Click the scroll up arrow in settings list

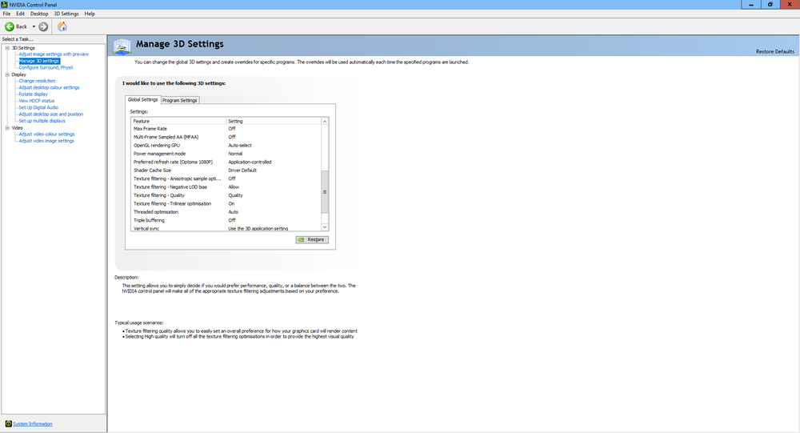325,122
